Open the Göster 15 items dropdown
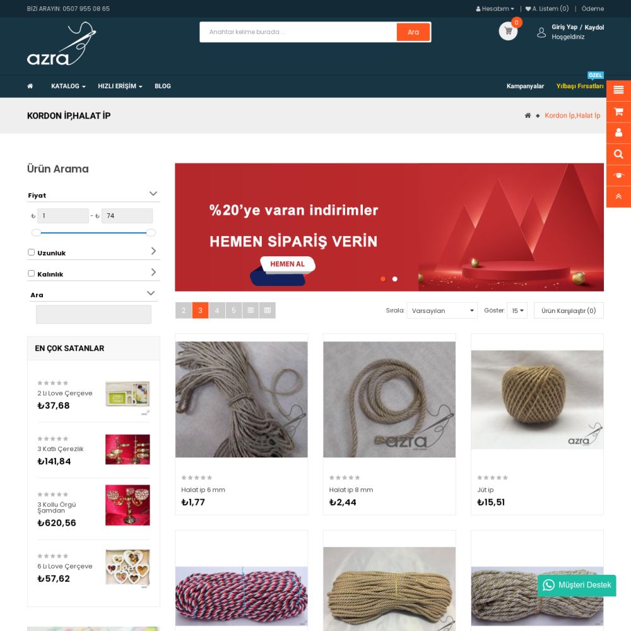The height and width of the screenshot is (631, 631). pos(517,310)
